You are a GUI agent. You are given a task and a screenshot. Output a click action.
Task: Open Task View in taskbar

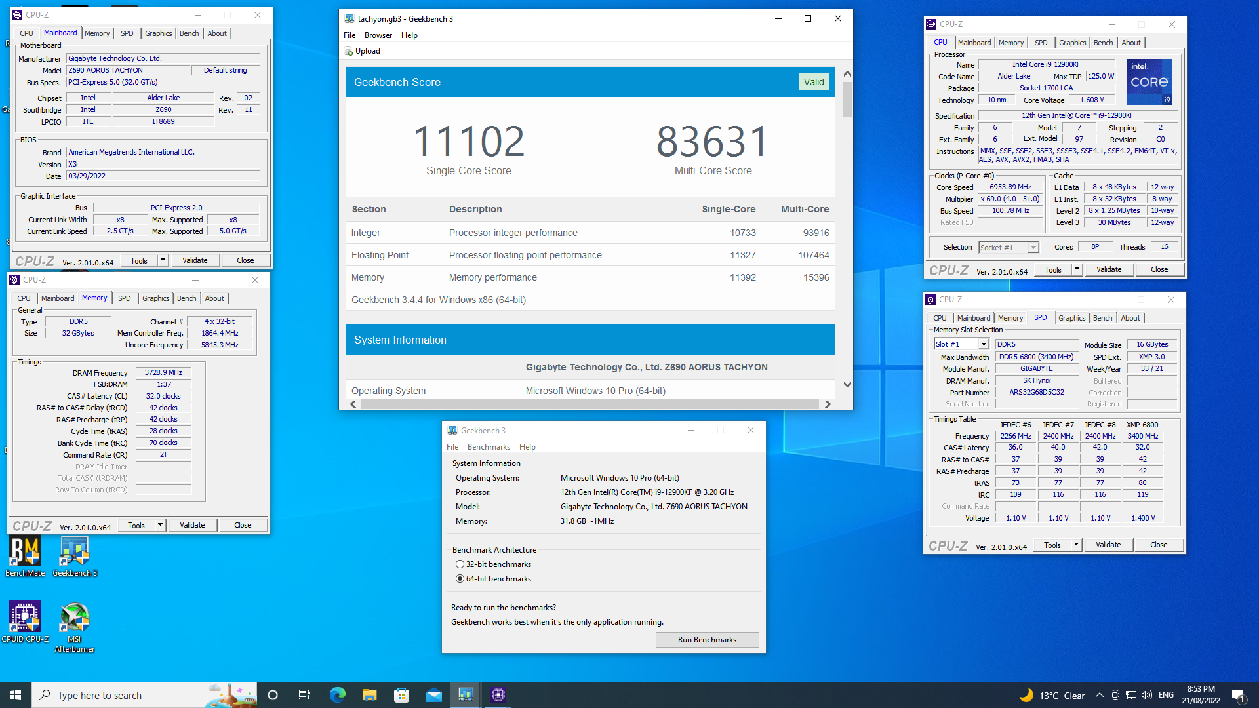[304, 695]
